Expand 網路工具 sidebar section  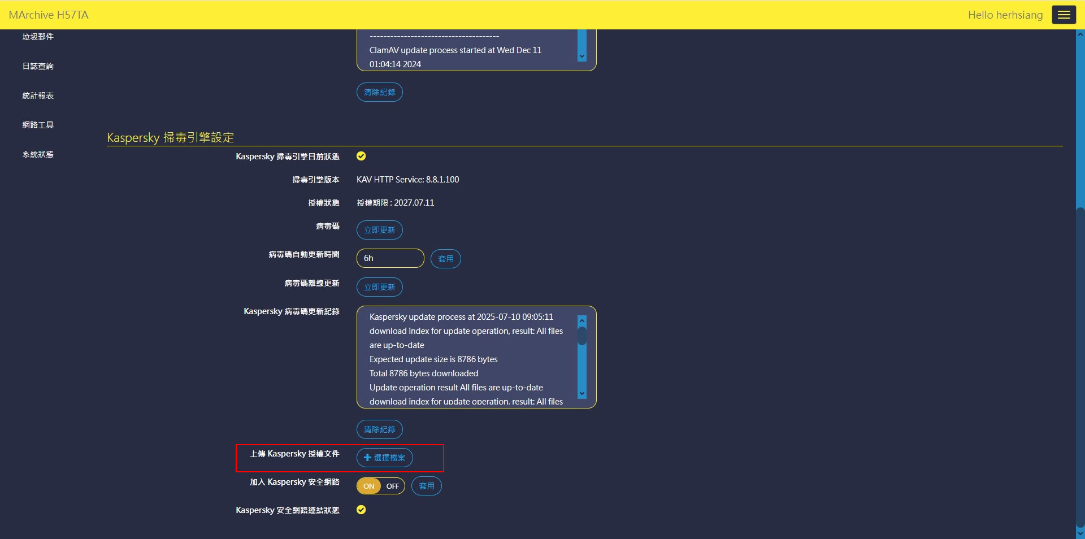38,125
